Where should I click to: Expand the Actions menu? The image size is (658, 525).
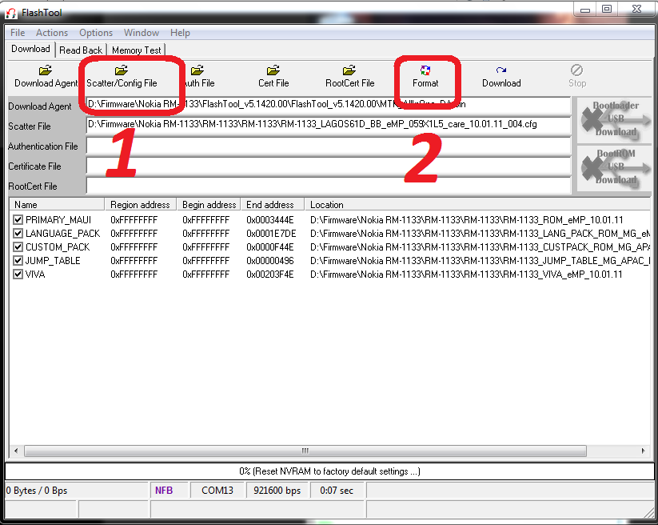(x=52, y=33)
